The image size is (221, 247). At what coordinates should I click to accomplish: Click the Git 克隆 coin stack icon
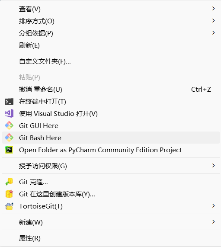tap(9, 182)
